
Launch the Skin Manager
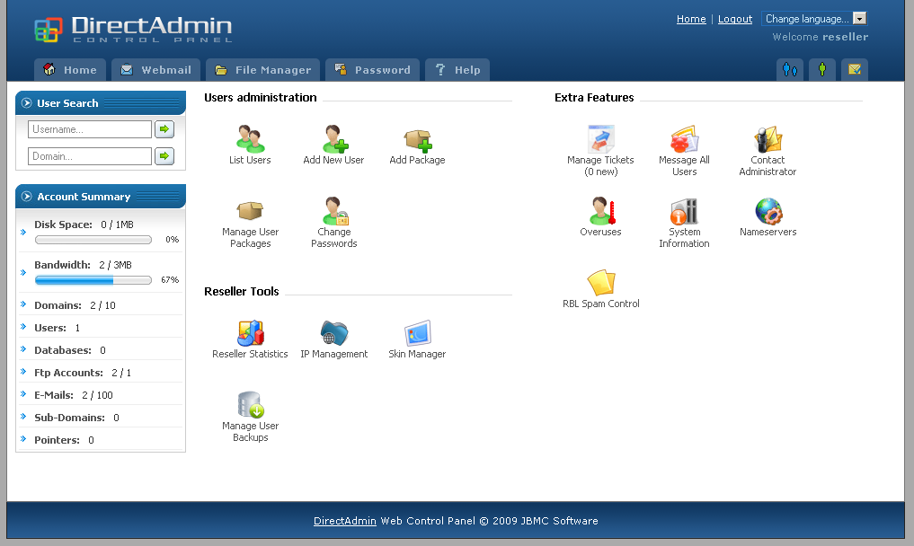(x=418, y=333)
